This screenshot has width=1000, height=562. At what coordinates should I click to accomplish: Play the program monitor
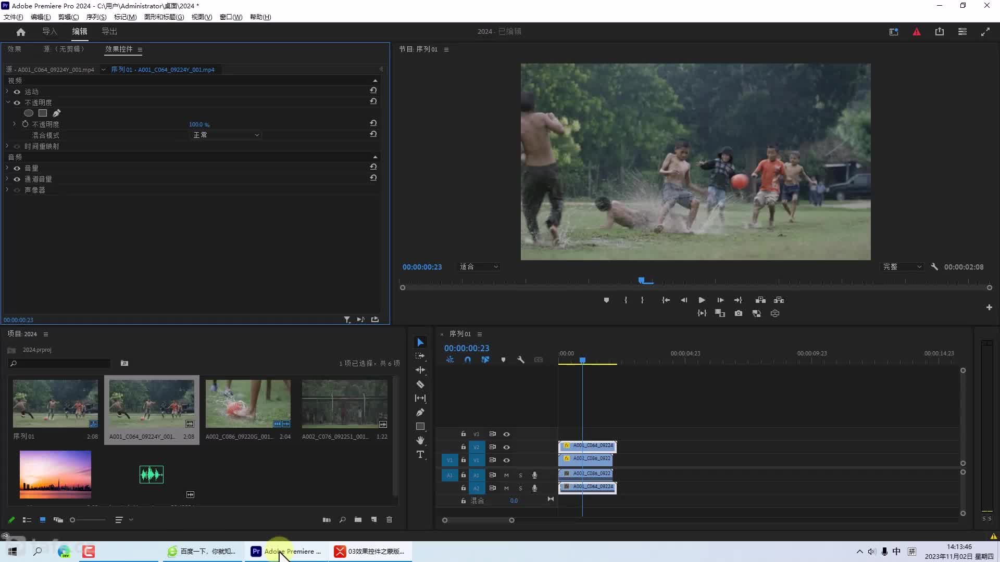[702, 300]
